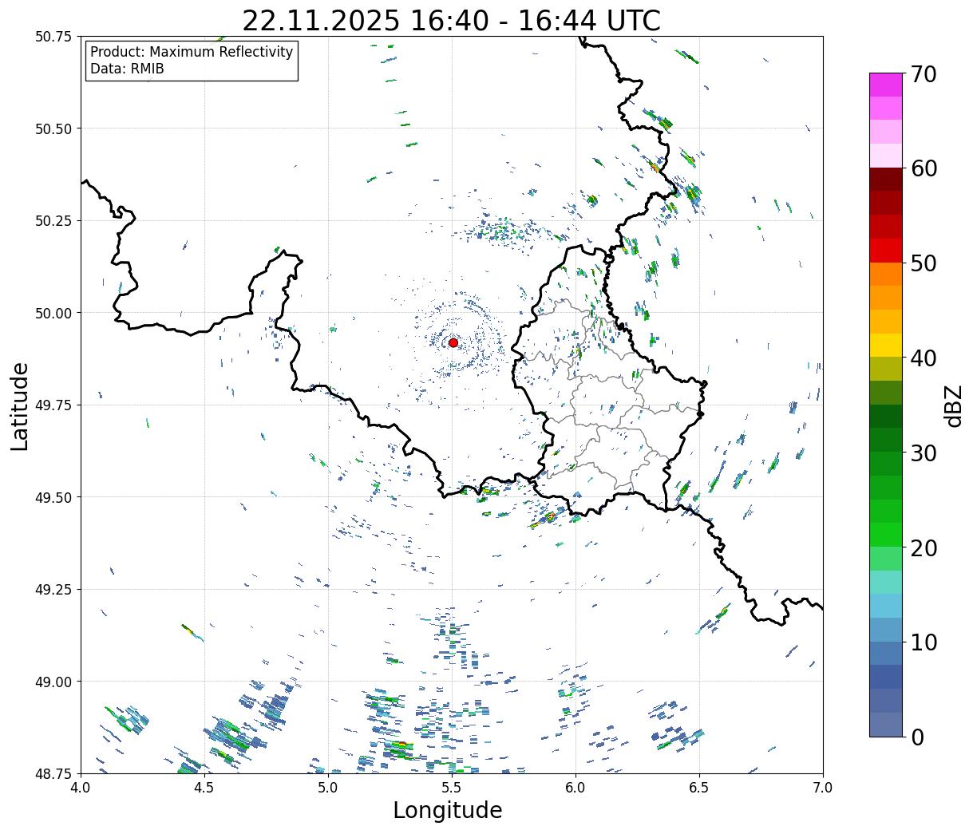Click the latitude tick label '49.75'

point(53,405)
